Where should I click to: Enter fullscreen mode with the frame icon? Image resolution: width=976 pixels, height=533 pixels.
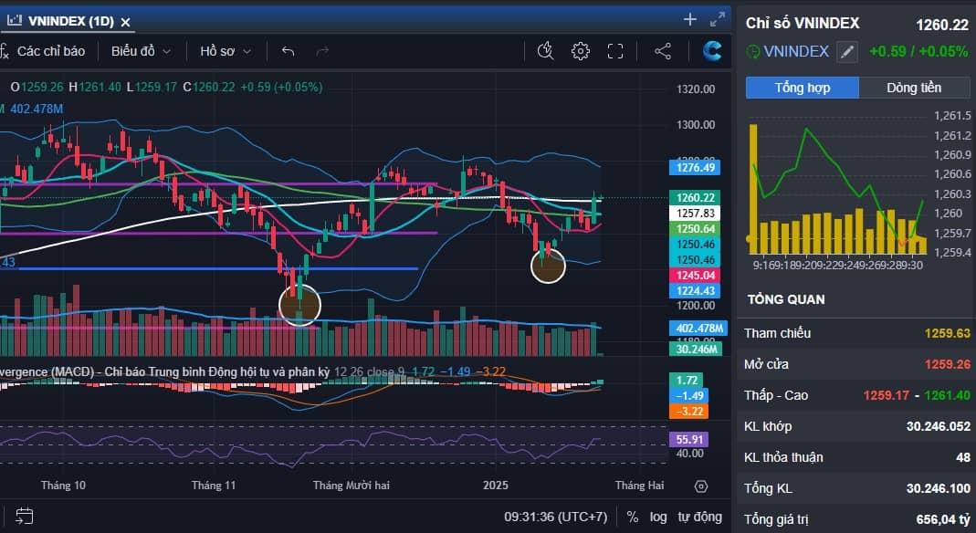point(615,51)
